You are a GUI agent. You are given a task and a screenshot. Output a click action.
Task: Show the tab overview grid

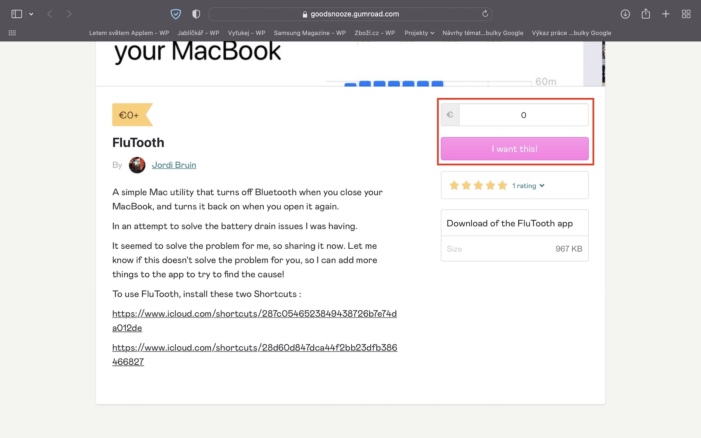(x=686, y=14)
